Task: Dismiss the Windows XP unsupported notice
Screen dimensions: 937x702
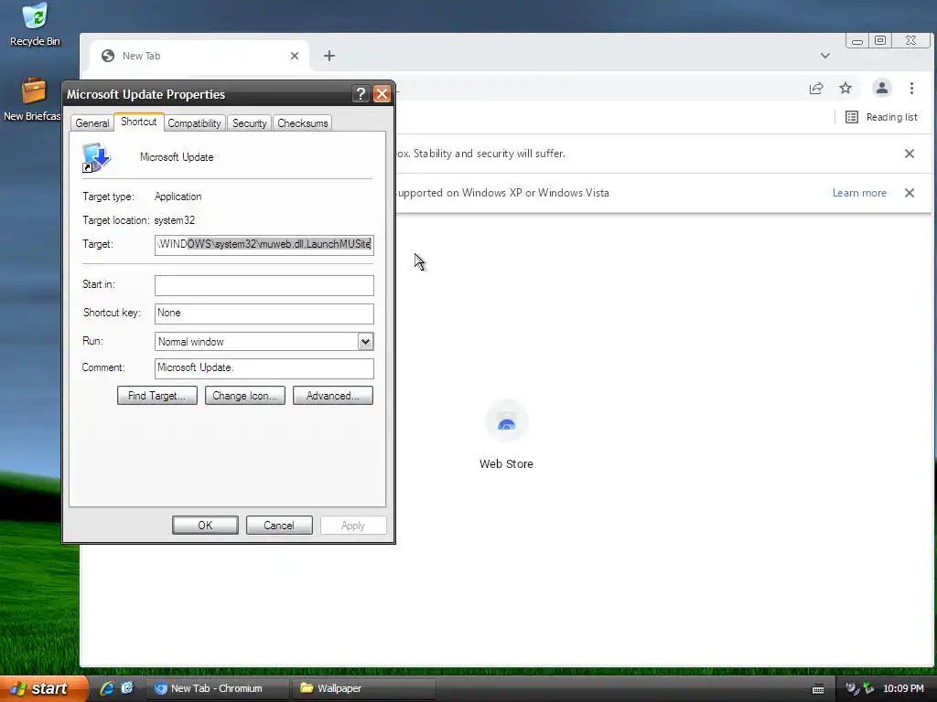Action: coord(909,193)
